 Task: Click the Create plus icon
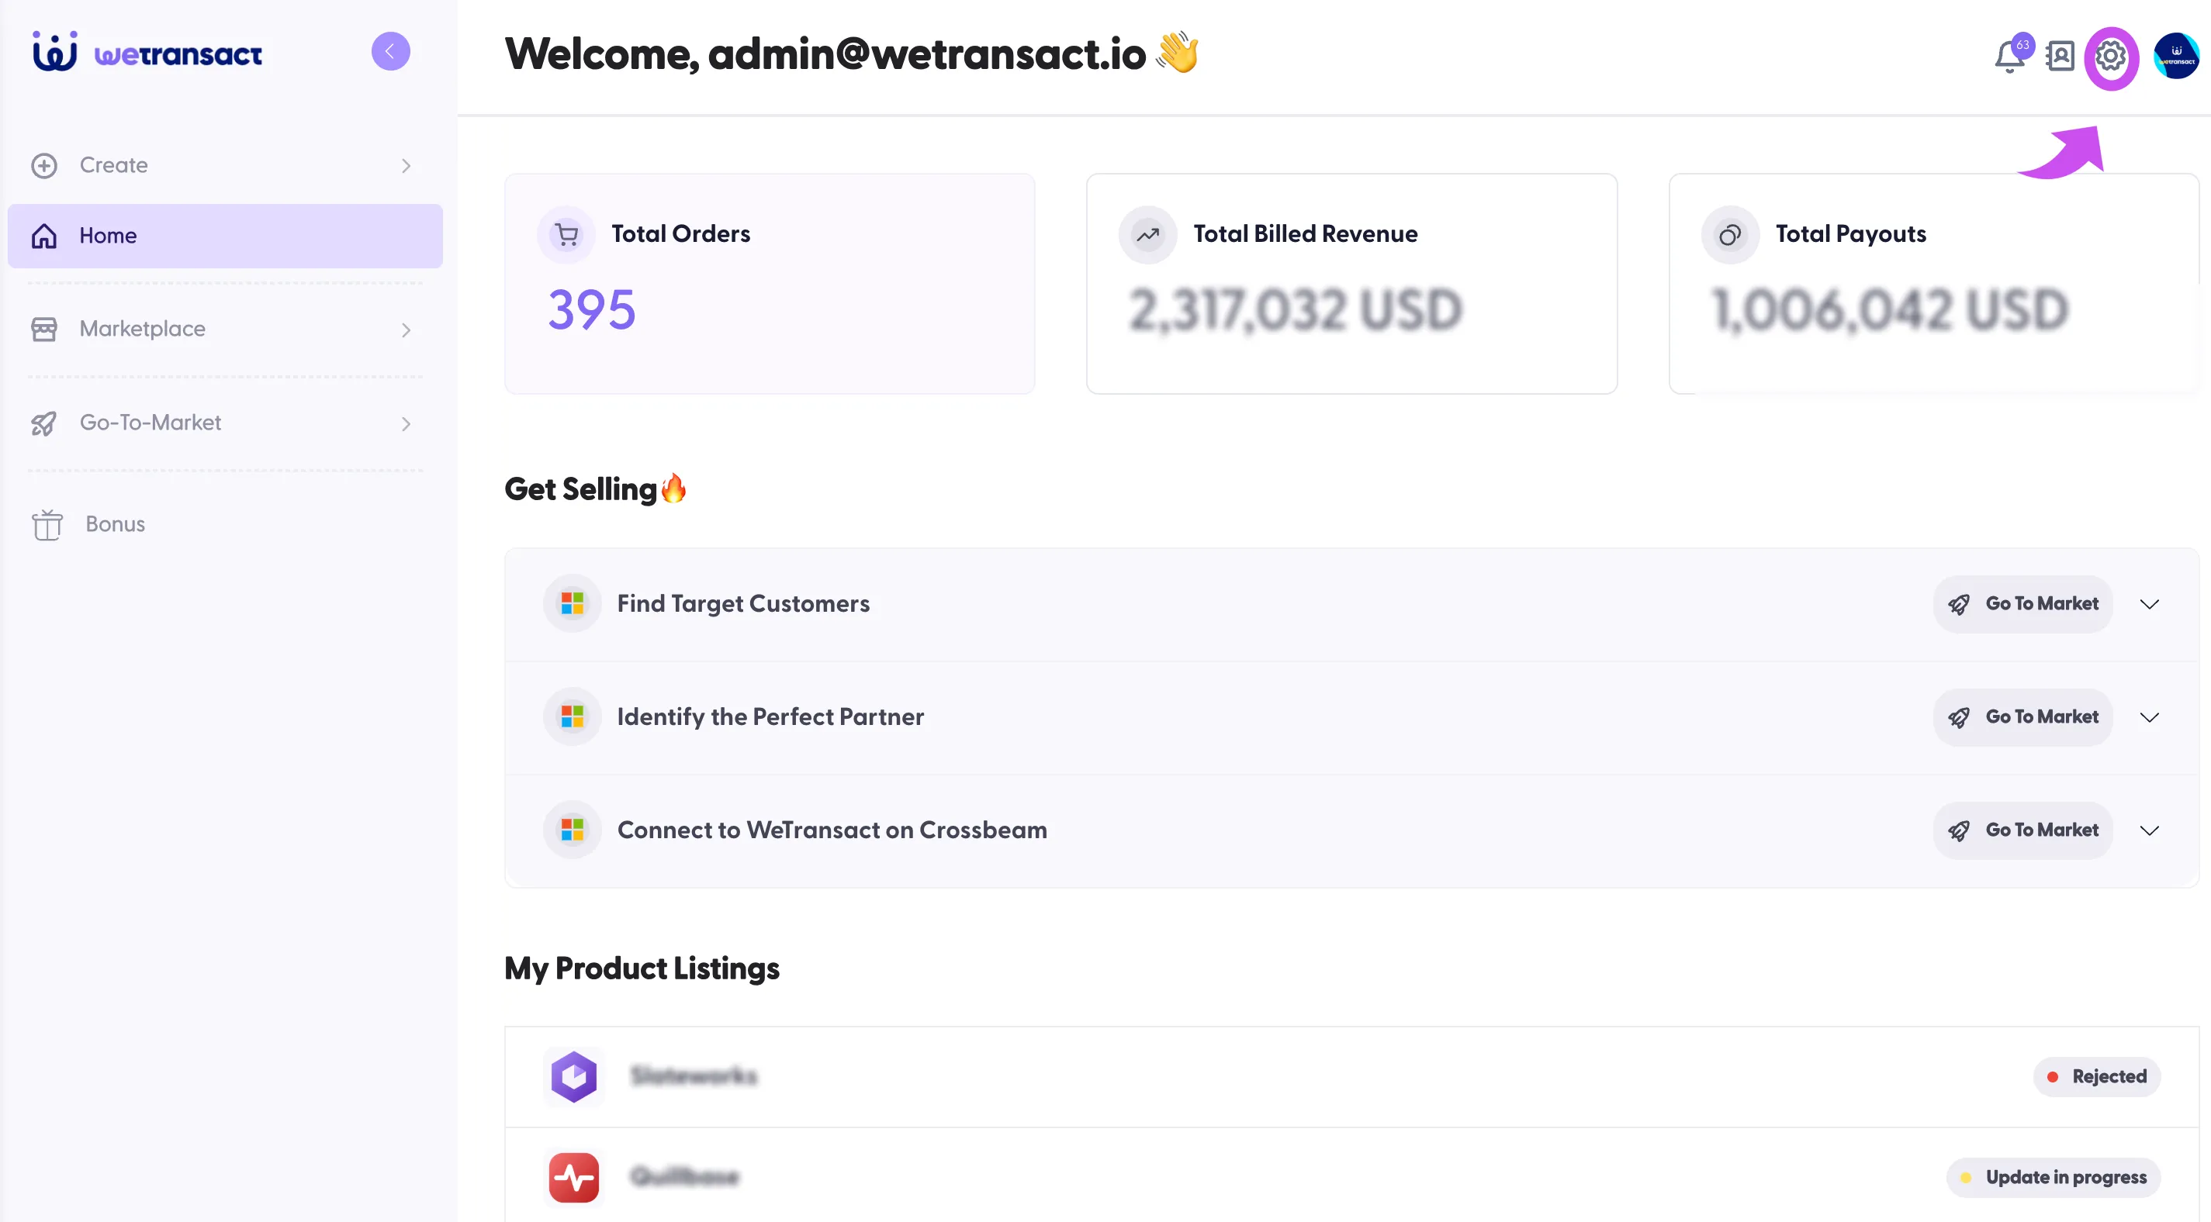click(43, 166)
